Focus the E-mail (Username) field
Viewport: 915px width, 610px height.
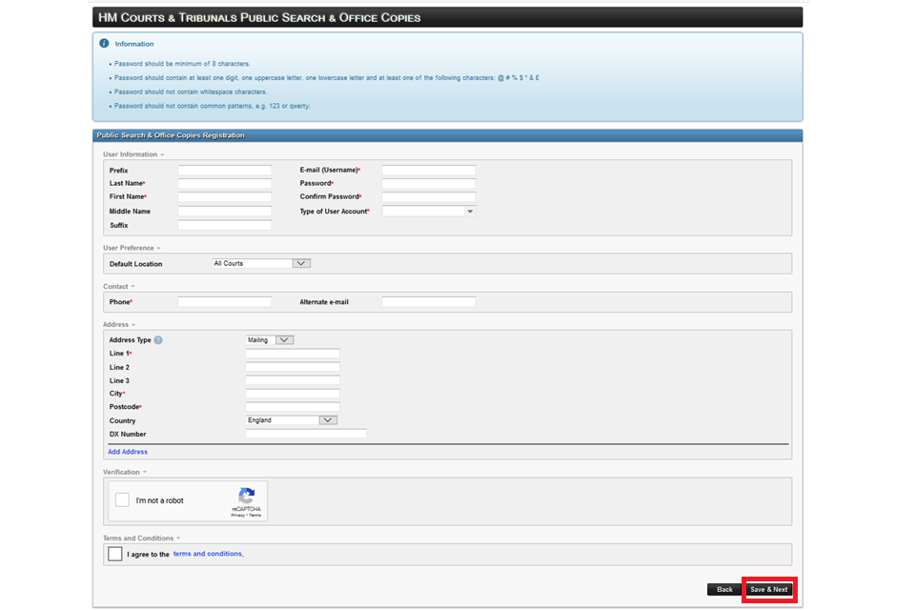[428, 171]
